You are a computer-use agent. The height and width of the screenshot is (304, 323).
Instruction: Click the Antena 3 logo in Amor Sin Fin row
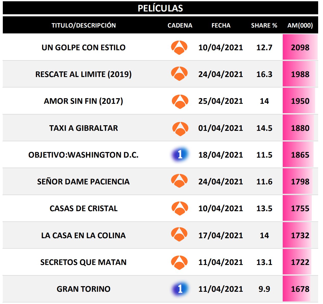point(180,101)
